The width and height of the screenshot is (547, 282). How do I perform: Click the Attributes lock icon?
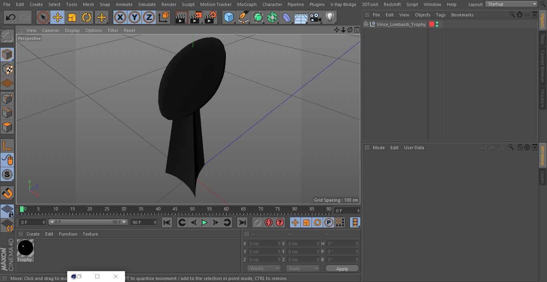520,147
